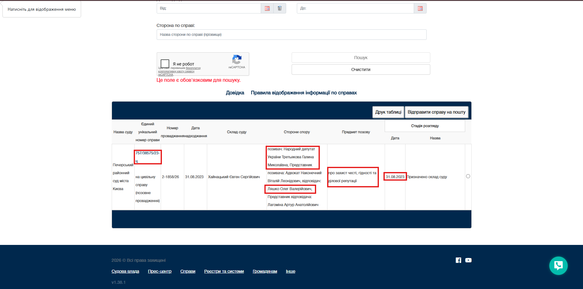This screenshot has height=289, width=583.
Task: Click Натисніть для відображення меню box
Action: [42, 9]
